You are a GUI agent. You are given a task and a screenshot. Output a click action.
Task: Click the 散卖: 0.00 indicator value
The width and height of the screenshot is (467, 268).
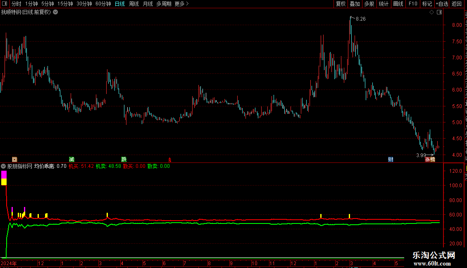click(x=158, y=166)
